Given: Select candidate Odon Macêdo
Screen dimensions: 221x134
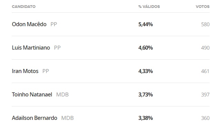Looking at the screenshot, I should coord(29,24).
